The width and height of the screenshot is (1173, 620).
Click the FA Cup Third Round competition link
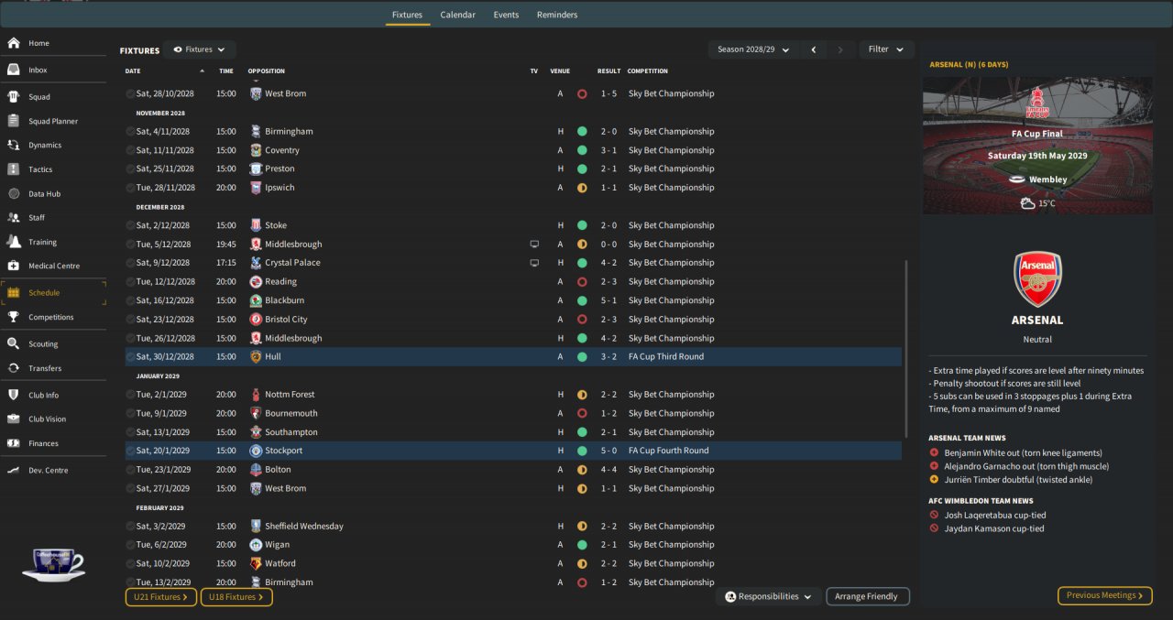click(x=666, y=357)
